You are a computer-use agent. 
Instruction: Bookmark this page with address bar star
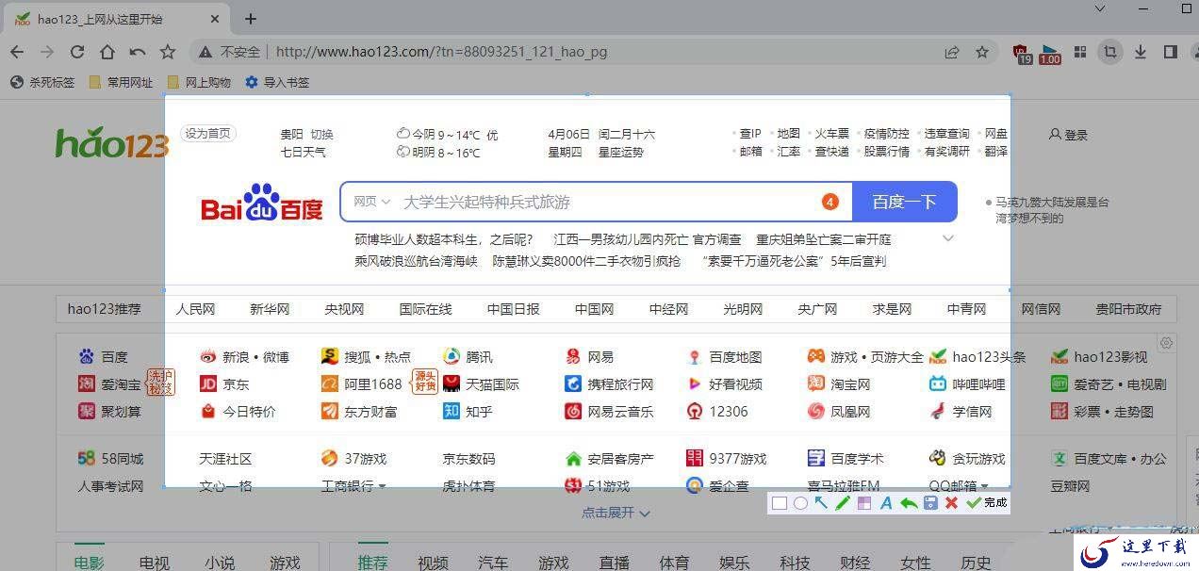coord(982,52)
